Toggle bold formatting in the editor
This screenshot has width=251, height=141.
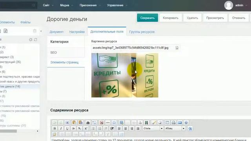pos(55,128)
